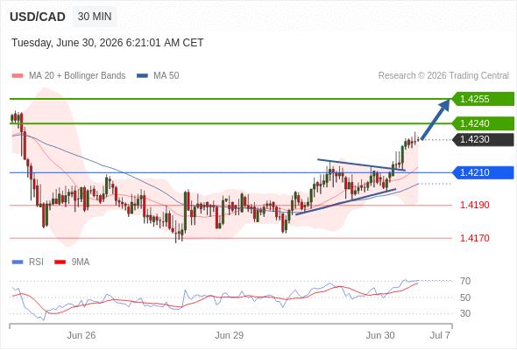
Task: Click the blue RSI legend swatch
Action: pyautogui.click(x=18, y=262)
